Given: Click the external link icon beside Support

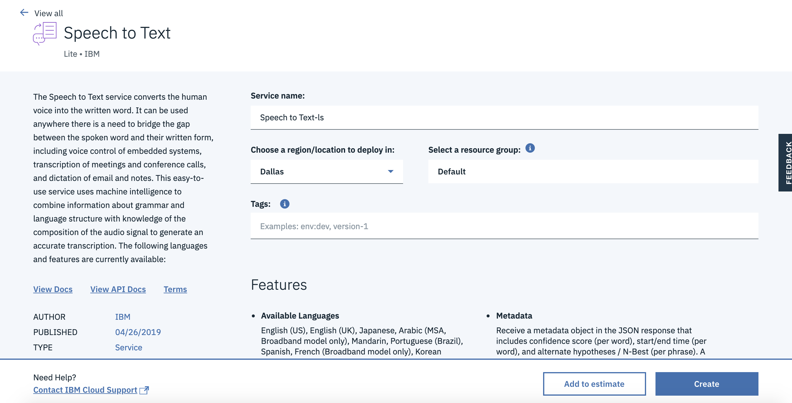Looking at the screenshot, I should 144,390.
